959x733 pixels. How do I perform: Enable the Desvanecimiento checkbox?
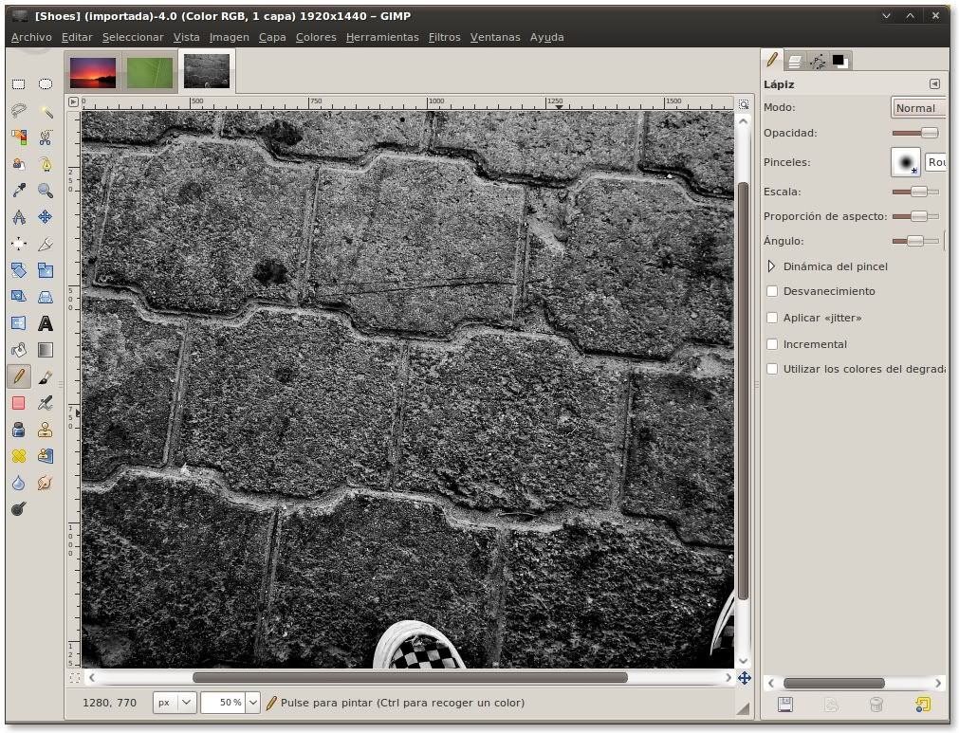[772, 292]
